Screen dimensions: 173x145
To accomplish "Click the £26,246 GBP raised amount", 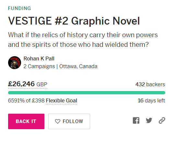I will tap(28, 84).
